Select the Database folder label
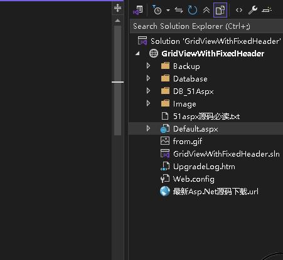This screenshot has height=260, width=283. coord(190,79)
